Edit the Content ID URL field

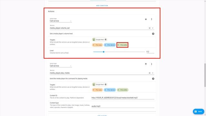(x=123, y=98)
